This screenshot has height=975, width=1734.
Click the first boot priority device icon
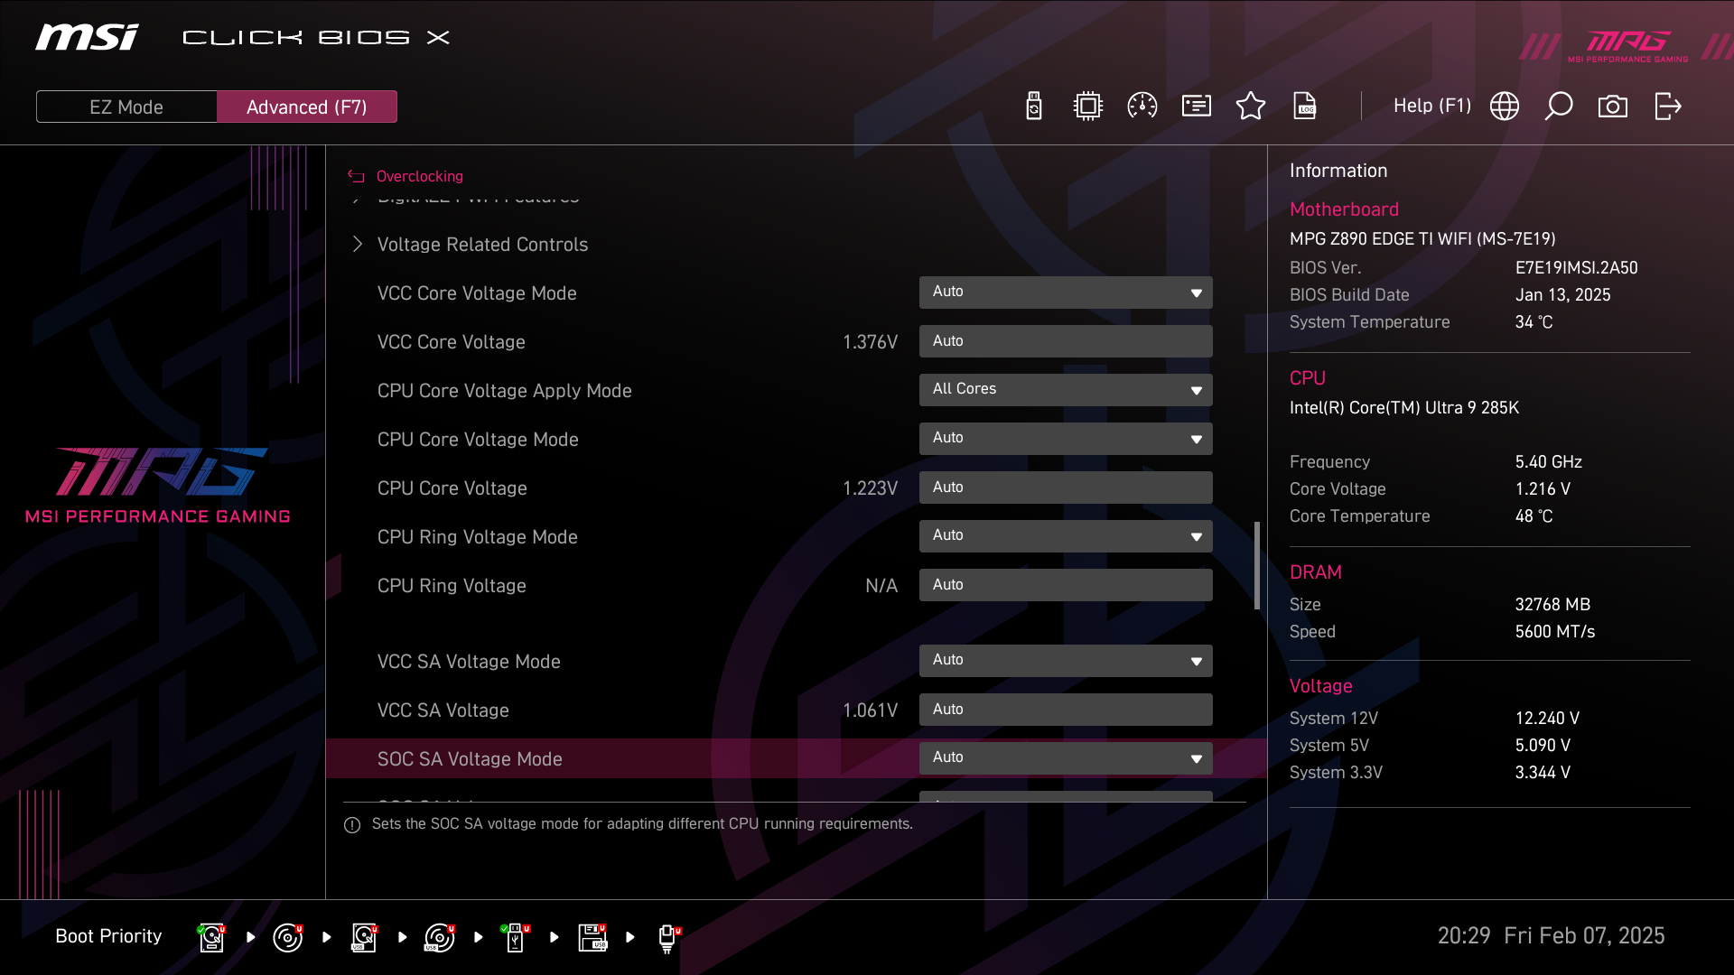pyautogui.click(x=211, y=937)
